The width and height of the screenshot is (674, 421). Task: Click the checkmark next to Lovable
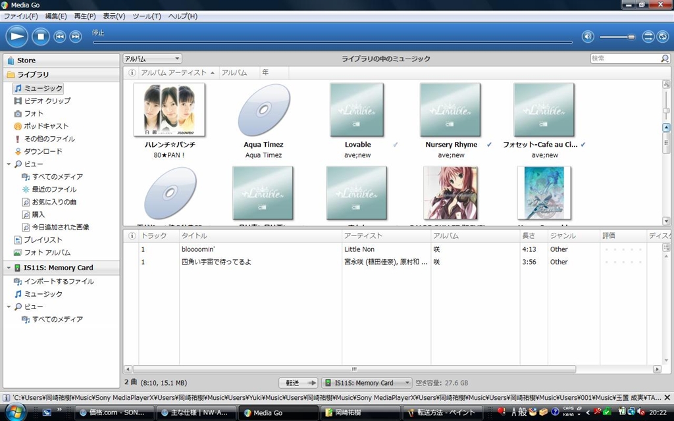(396, 145)
